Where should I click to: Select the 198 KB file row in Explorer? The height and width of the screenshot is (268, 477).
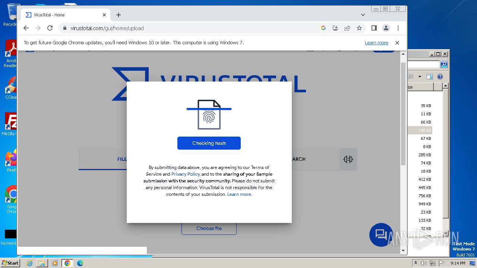[x=420, y=130]
